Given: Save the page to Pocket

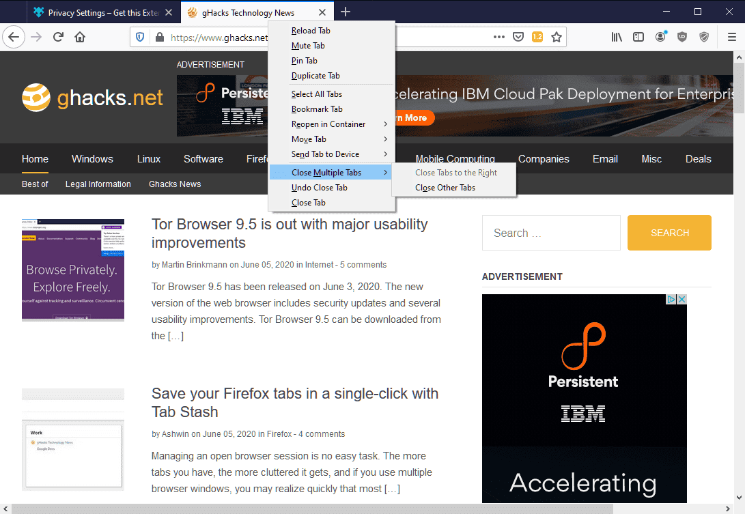Looking at the screenshot, I should click(518, 37).
